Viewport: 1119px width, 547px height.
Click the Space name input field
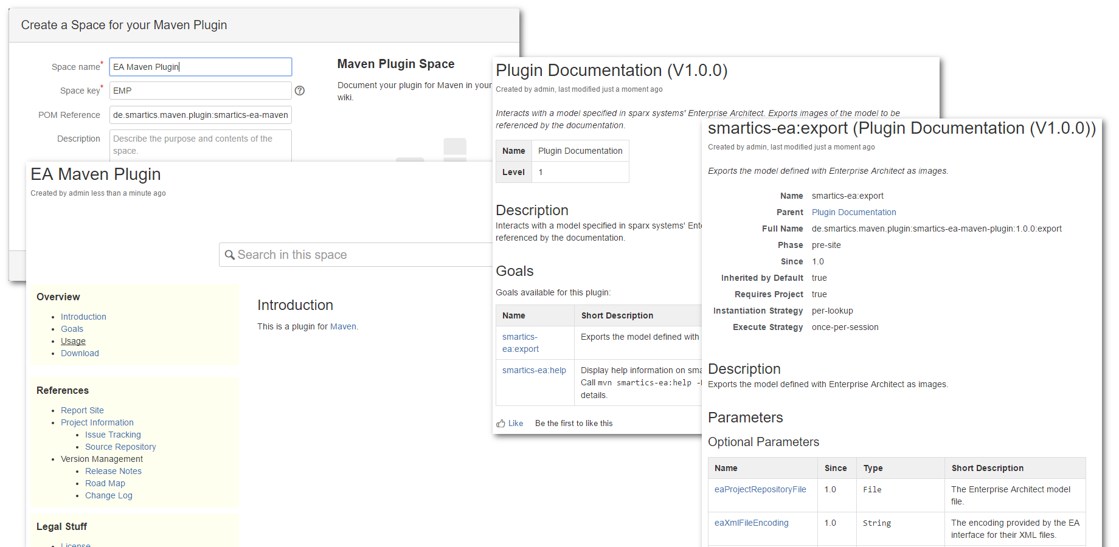point(201,67)
